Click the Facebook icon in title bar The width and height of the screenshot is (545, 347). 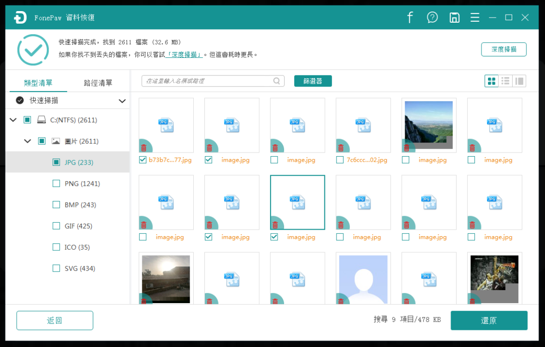coord(410,18)
